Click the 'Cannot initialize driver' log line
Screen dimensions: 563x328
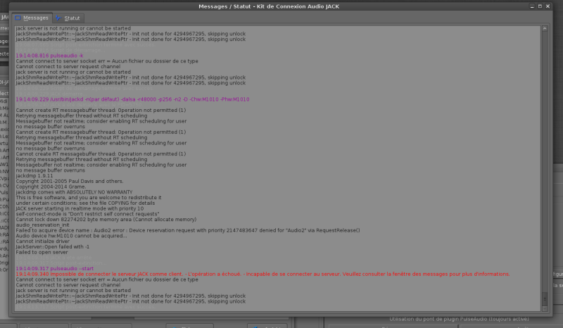pyautogui.click(x=42, y=241)
